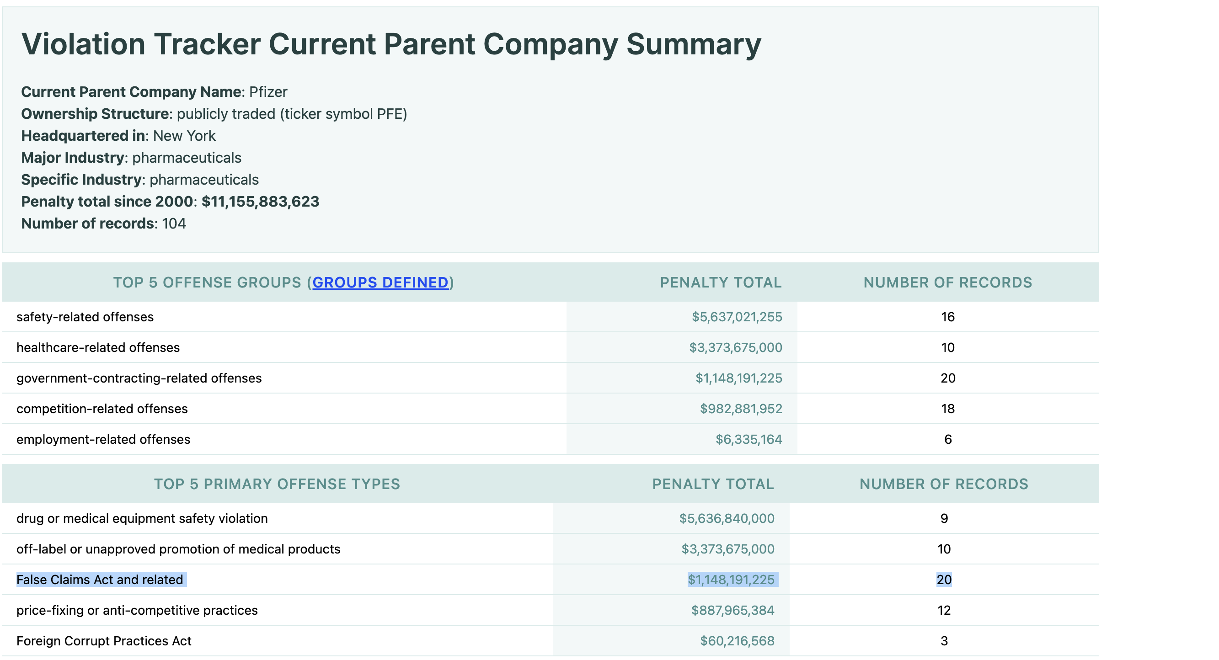Click the off-label promotion penalty $3,373,675,000
This screenshot has height=660, width=1219.
pos(728,549)
